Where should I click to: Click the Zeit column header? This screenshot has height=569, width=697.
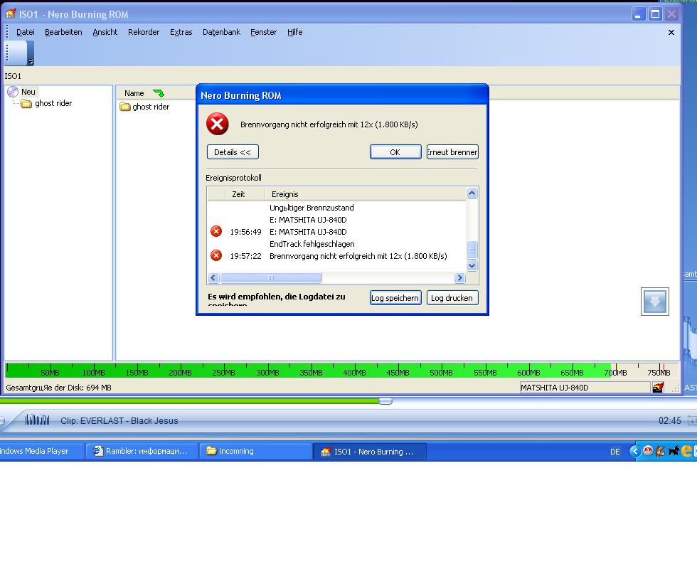245,194
